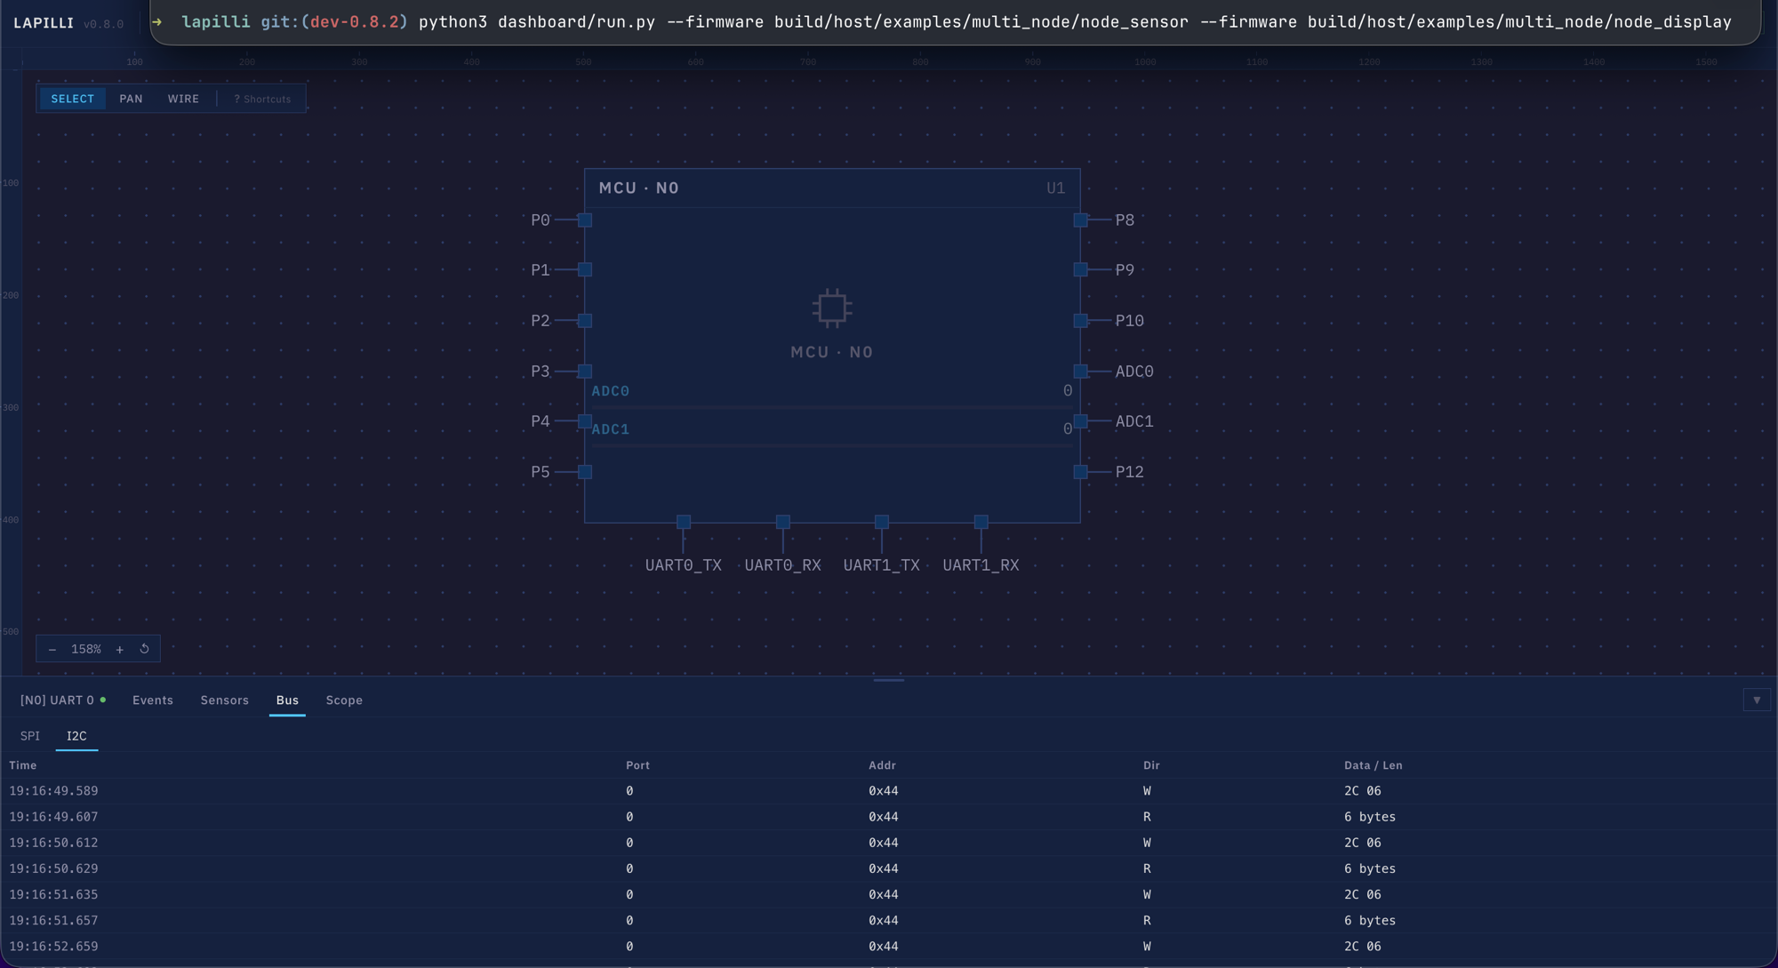
Task: Click the MCU · N0 title header
Action: click(639, 188)
